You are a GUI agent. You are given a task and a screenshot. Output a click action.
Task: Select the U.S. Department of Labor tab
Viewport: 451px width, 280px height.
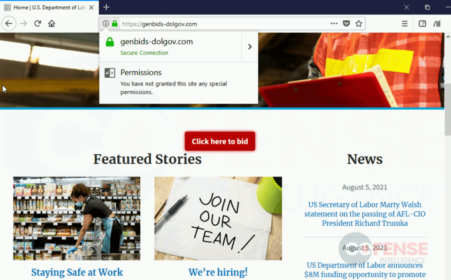click(x=49, y=8)
